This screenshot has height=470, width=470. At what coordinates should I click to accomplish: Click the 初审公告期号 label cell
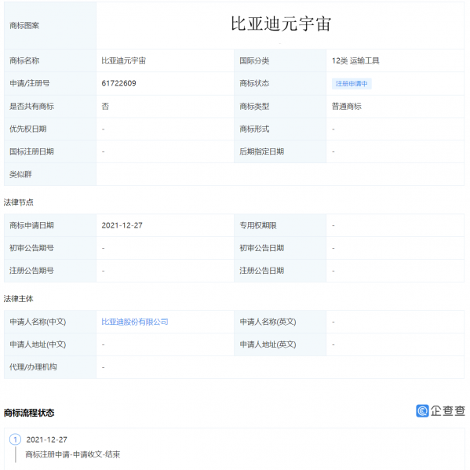(50, 248)
